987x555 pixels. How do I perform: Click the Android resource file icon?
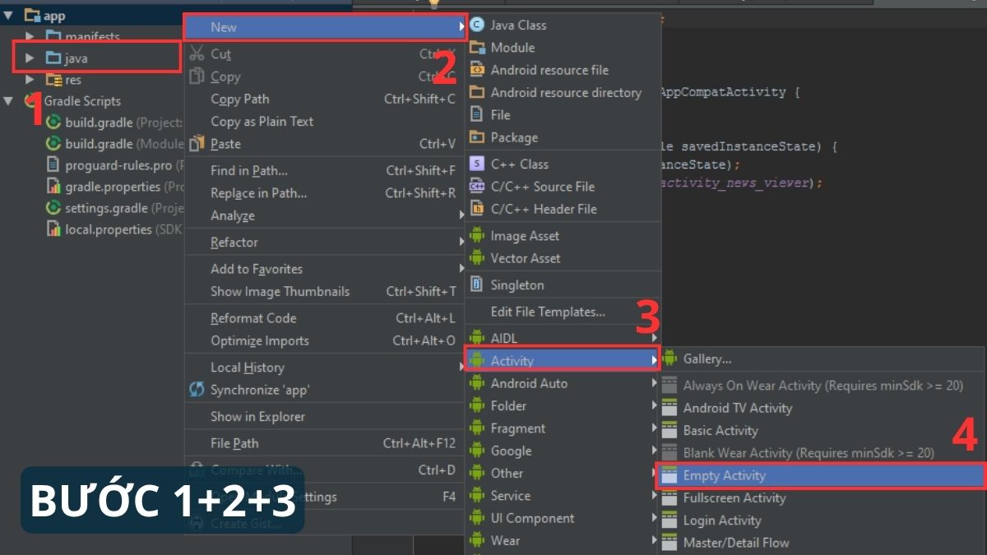[477, 70]
